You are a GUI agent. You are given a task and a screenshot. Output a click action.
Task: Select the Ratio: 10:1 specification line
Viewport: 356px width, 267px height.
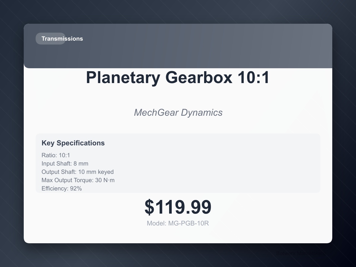pyautogui.click(x=56, y=155)
